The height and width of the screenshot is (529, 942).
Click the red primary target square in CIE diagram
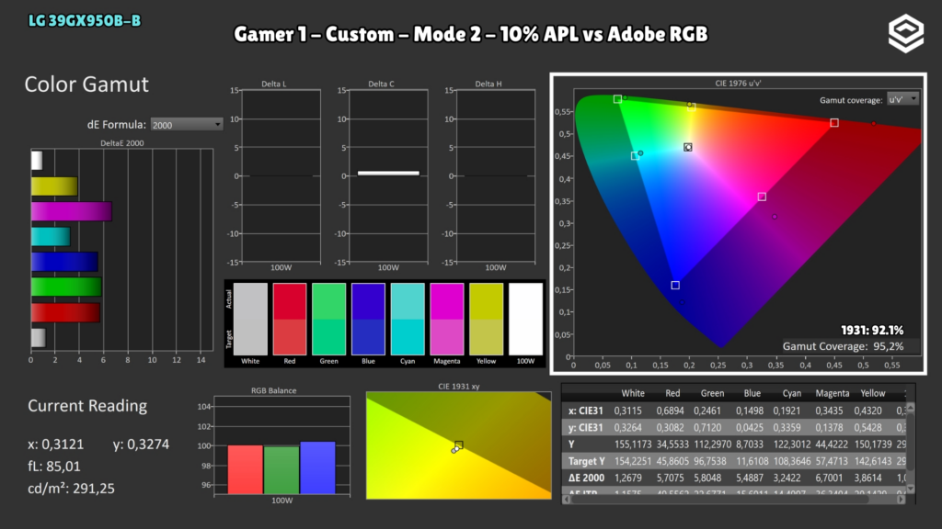pos(834,122)
